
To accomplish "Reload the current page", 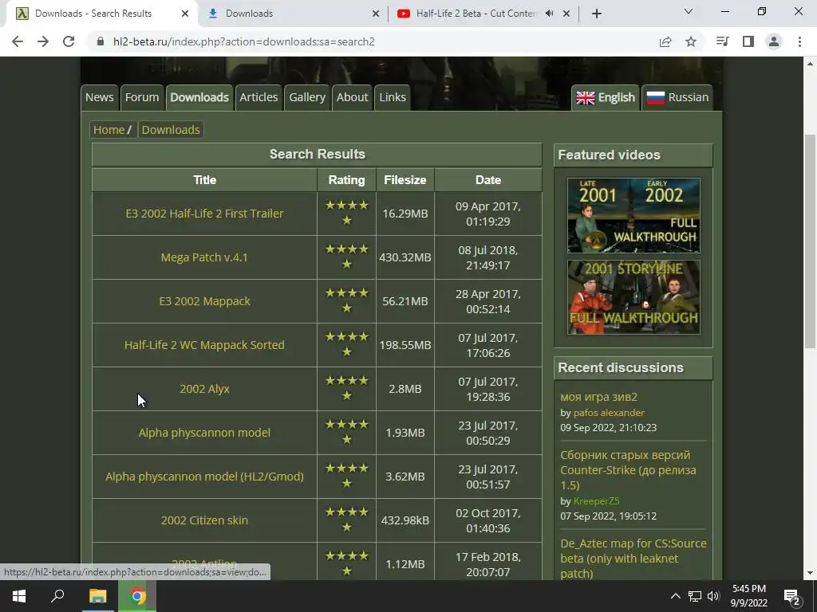I will (69, 41).
